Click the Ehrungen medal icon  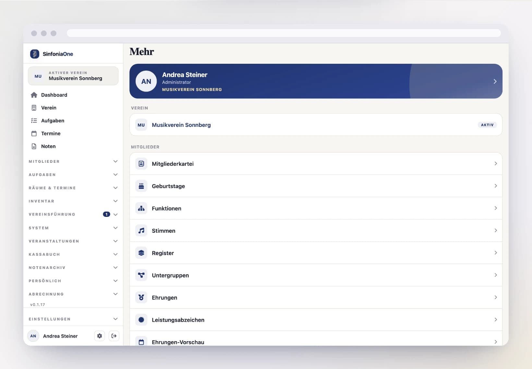pyautogui.click(x=141, y=297)
